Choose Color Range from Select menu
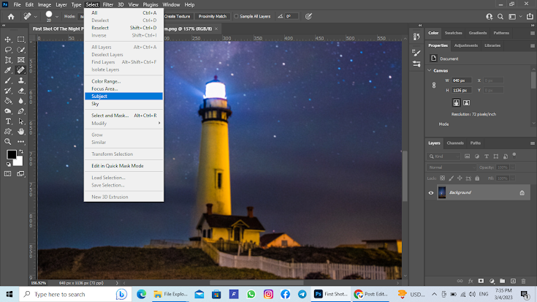This screenshot has width=537, height=302. point(123,81)
